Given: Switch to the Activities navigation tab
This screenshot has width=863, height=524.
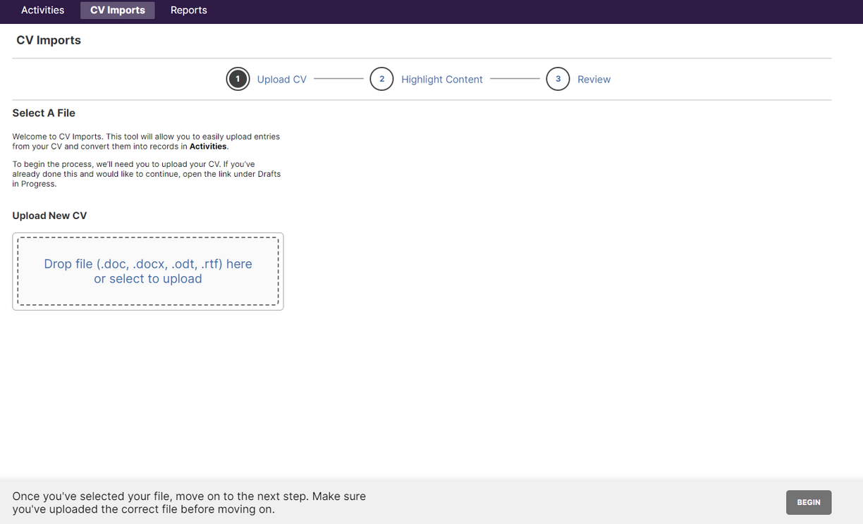Looking at the screenshot, I should pyautogui.click(x=42, y=10).
